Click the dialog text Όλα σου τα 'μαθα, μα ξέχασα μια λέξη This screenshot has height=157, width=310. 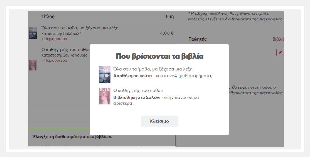[x=153, y=69]
